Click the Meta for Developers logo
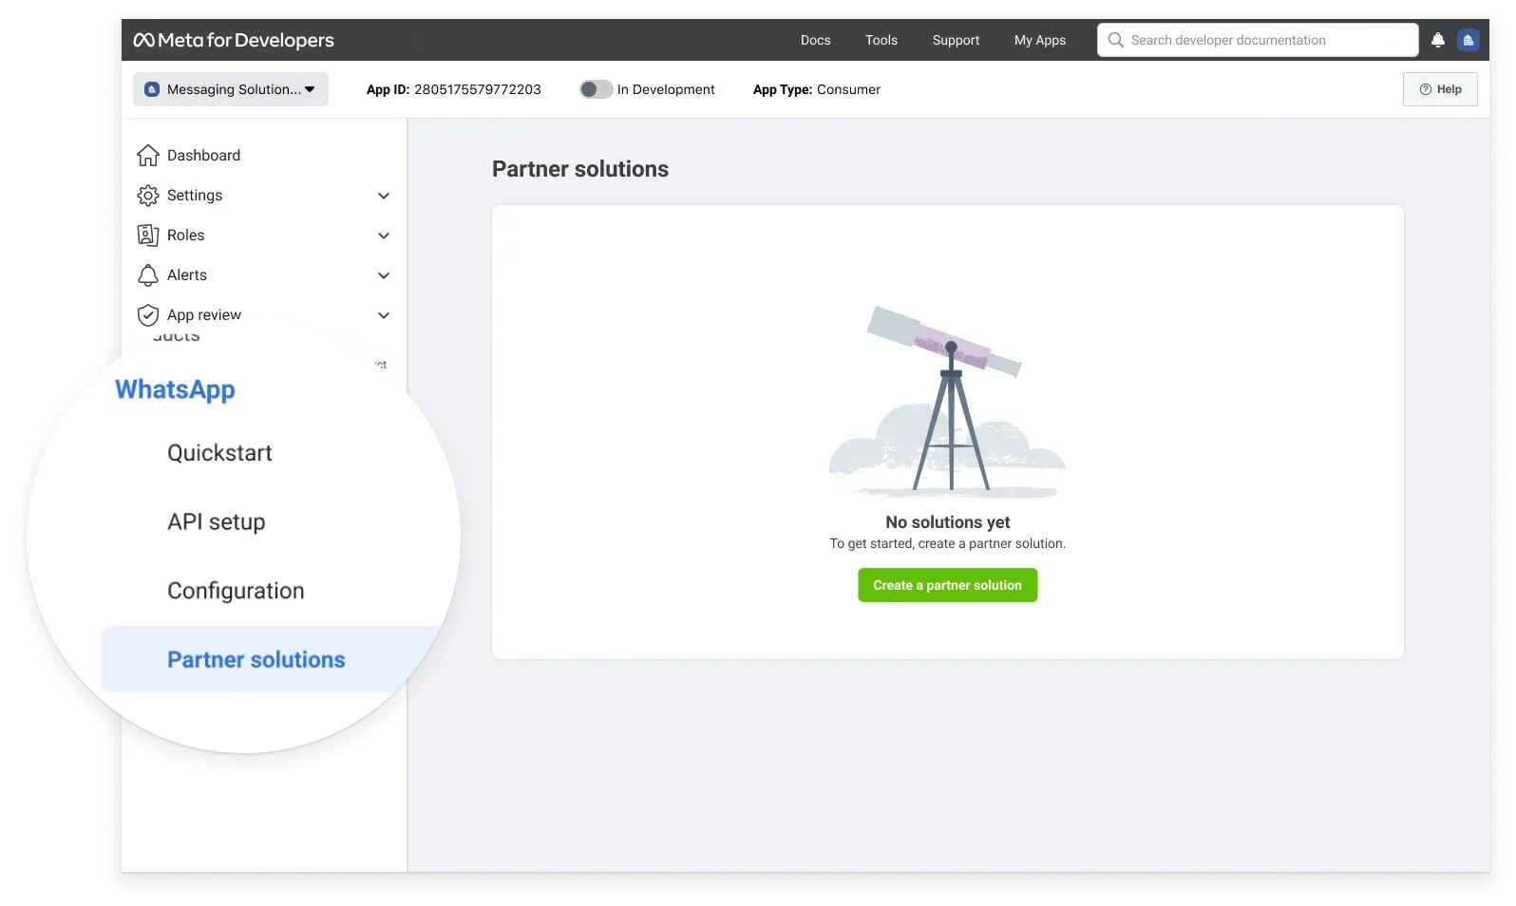1516x906 pixels. [234, 40]
